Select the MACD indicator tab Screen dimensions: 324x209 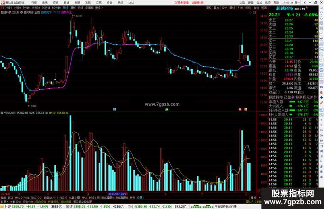click(x=18, y=198)
